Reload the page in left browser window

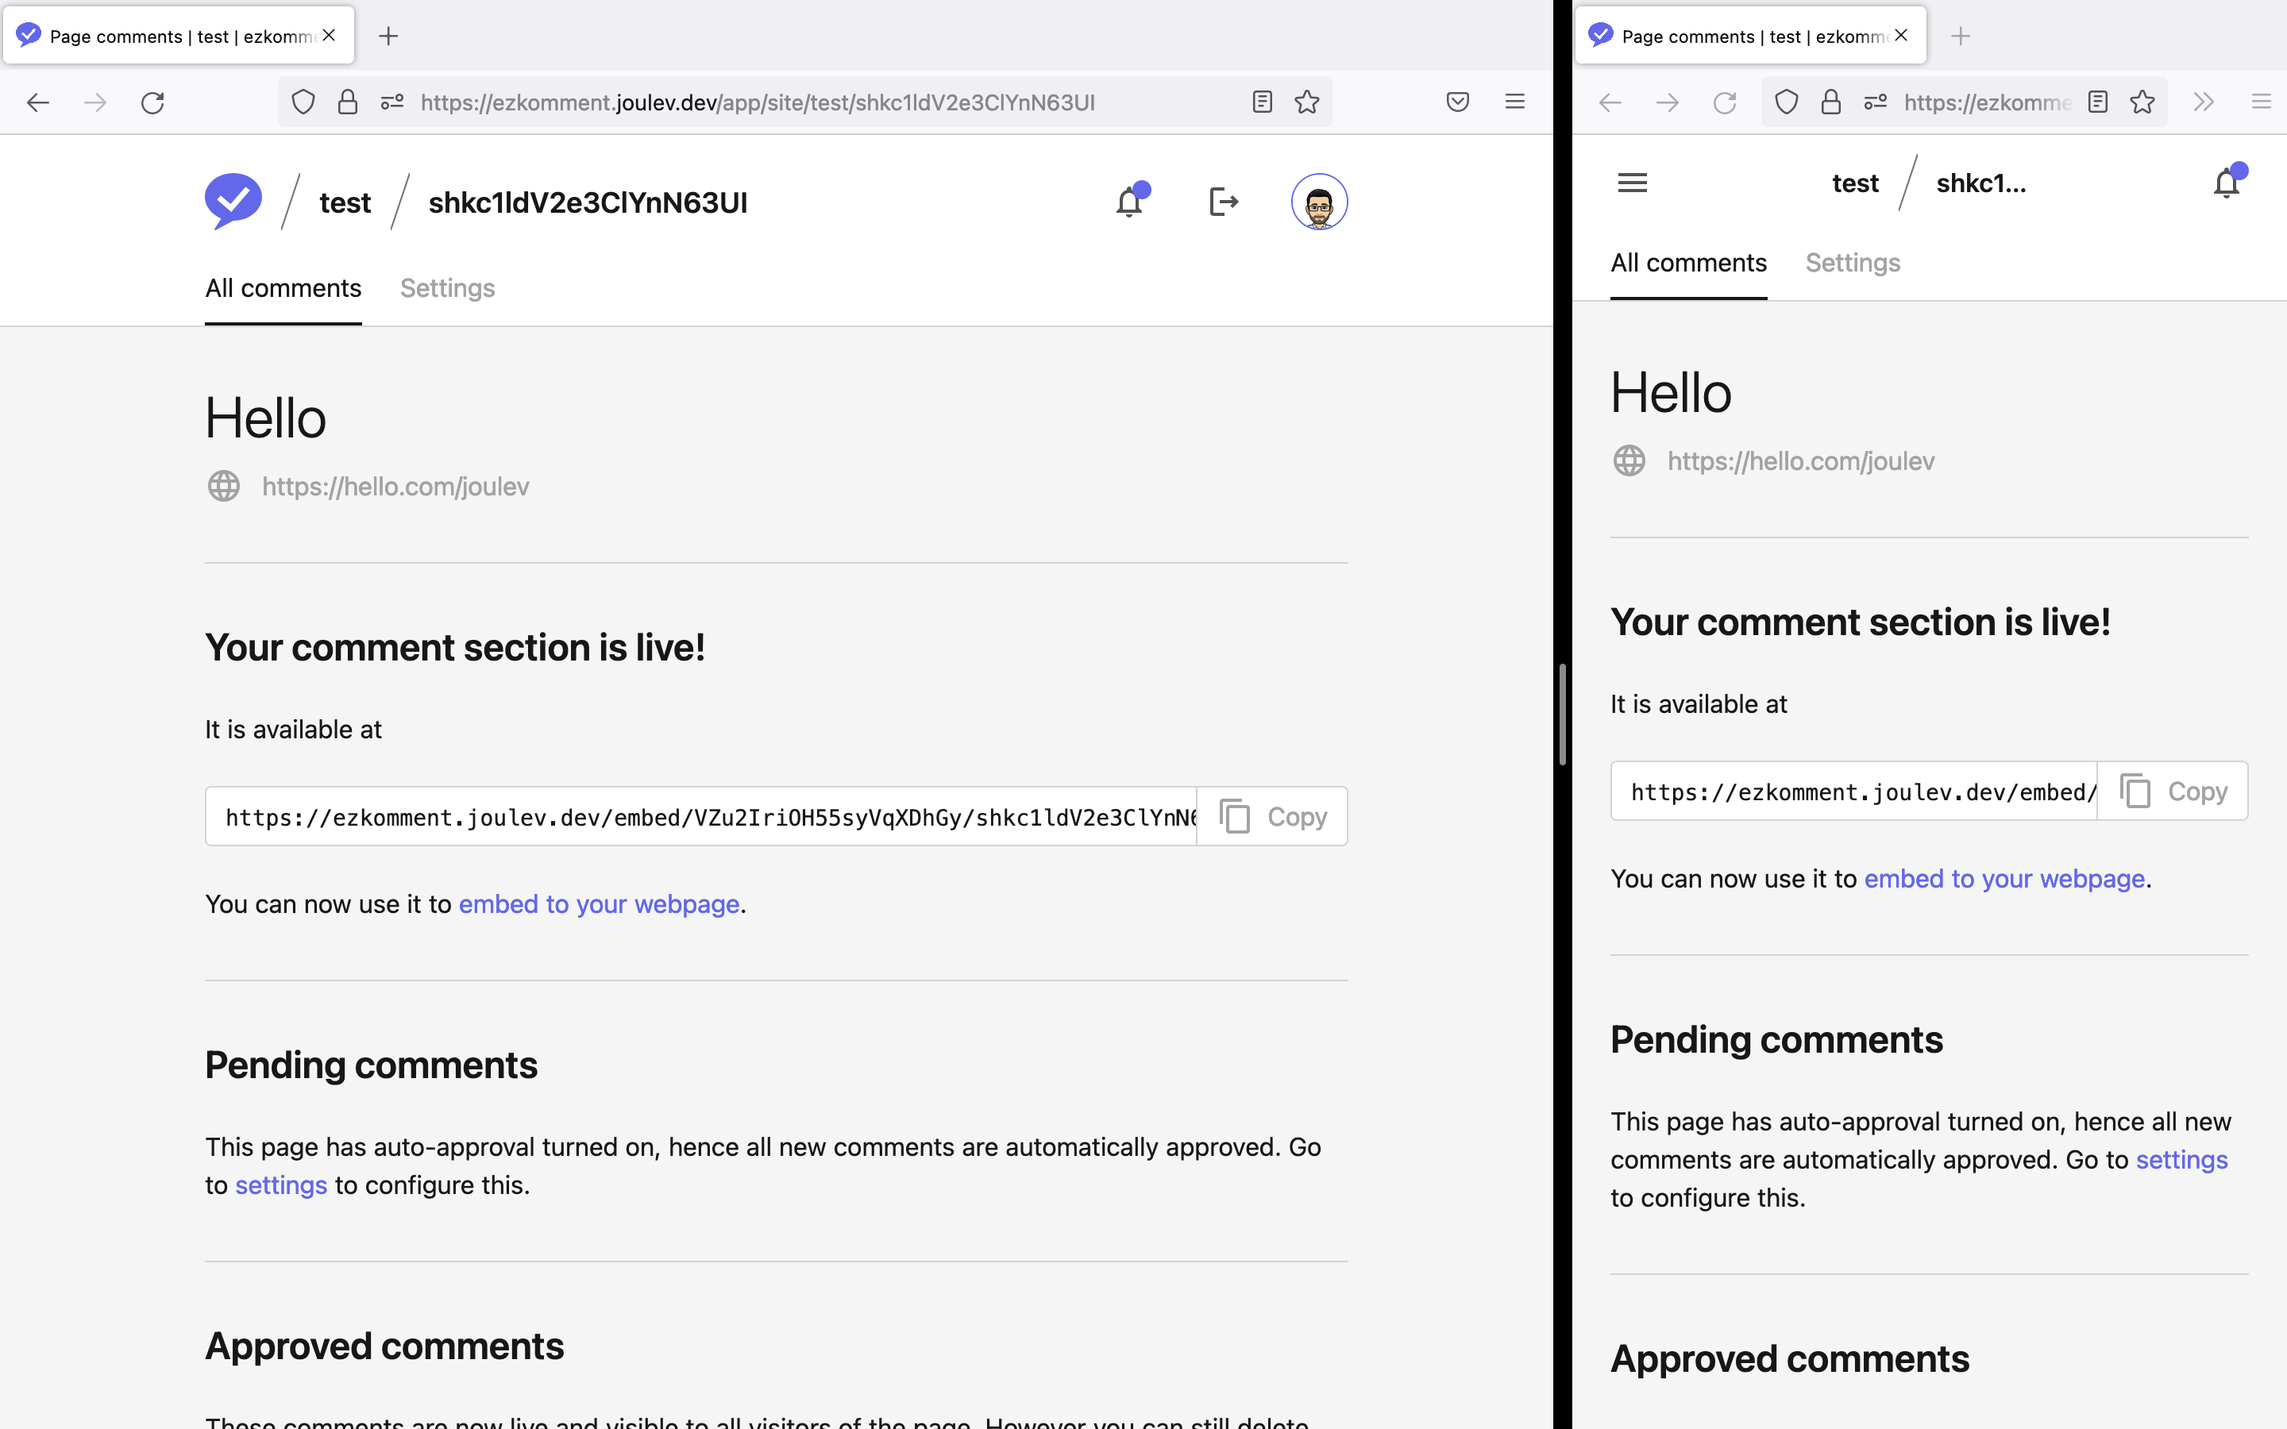pyautogui.click(x=152, y=102)
